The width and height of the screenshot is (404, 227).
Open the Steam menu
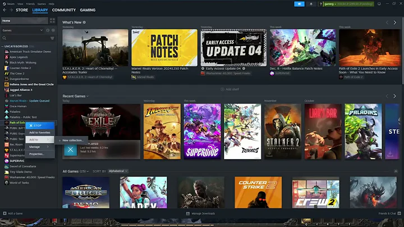[11, 4]
